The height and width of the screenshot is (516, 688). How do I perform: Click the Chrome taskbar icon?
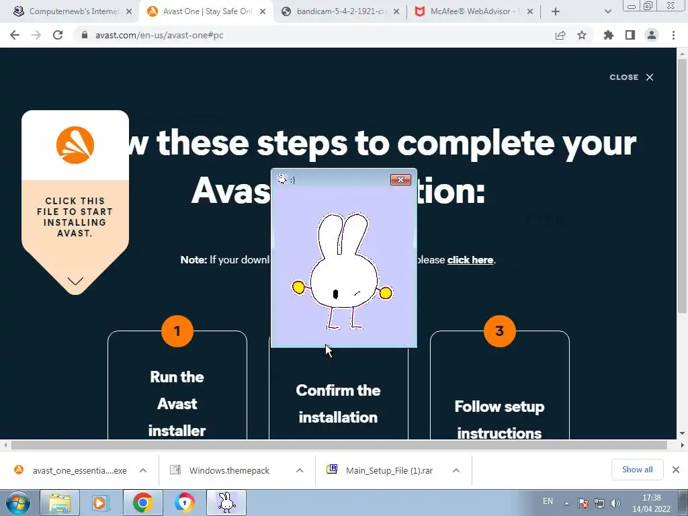142,503
